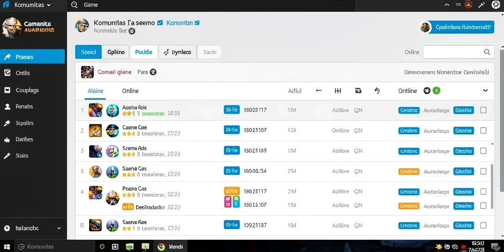This screenshot has height=252, width=504.
Task: Open Penabs person icon in the sidebar
Action: pyautogui.click(x=7, y=106)
